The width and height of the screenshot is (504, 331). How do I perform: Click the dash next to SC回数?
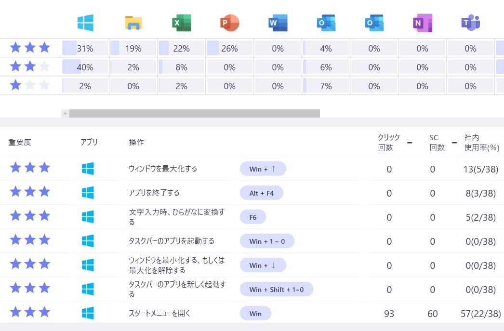[454, 142]
